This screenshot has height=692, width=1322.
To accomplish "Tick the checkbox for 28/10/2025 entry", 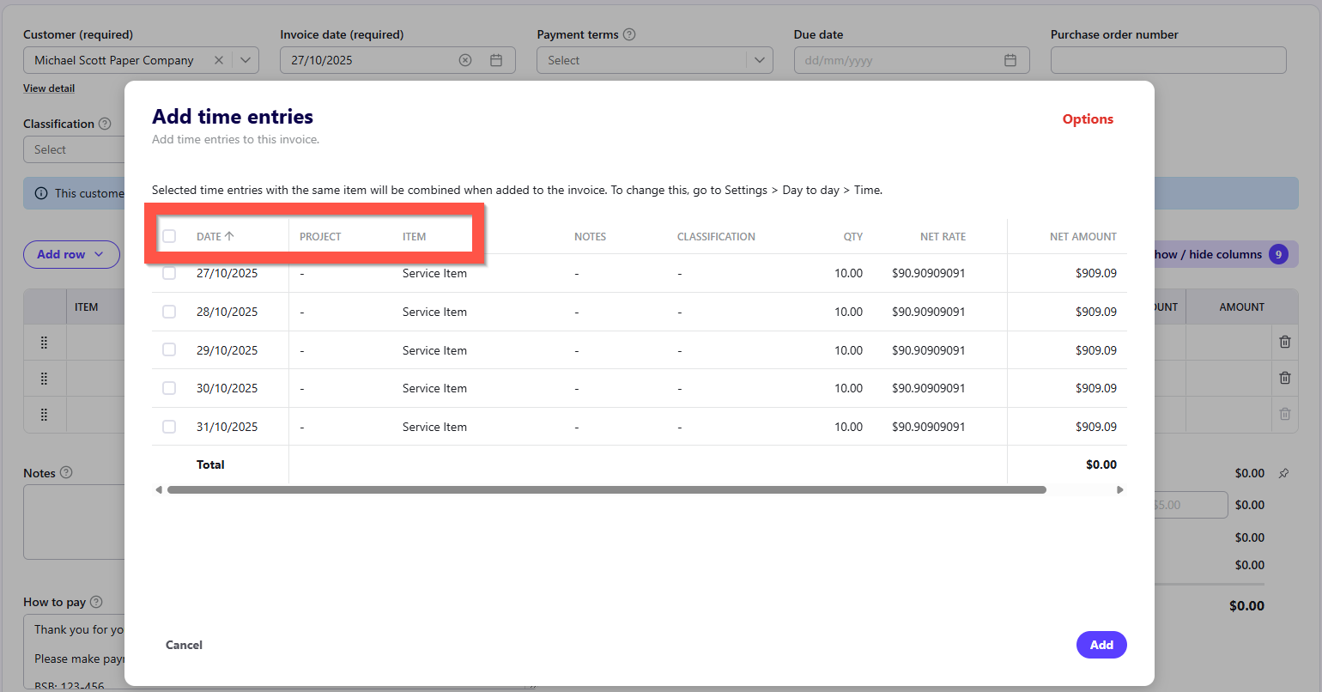I will click(x=169, y=312).
